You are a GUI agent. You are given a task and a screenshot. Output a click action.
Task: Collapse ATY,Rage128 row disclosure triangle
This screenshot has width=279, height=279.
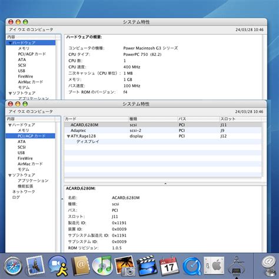(x=68, y=136)
